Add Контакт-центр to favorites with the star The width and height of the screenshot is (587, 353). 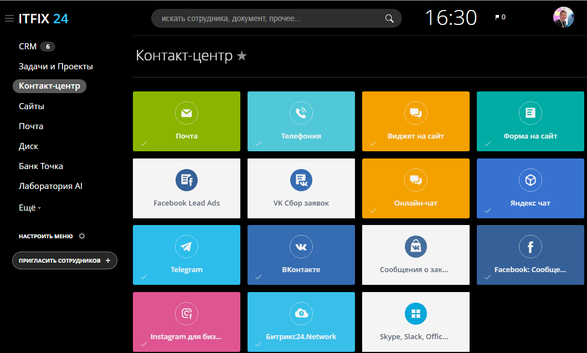(x=242, y=55)
